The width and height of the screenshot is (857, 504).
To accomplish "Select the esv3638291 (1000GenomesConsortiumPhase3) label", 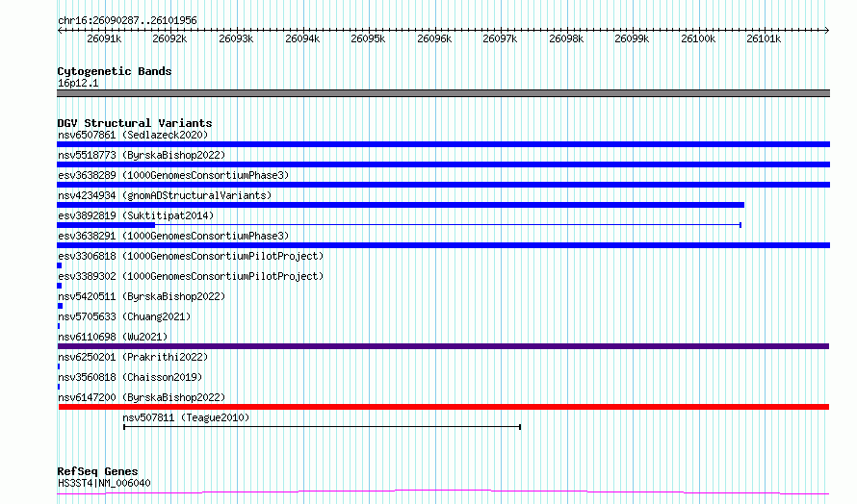I will coord(173,236).
